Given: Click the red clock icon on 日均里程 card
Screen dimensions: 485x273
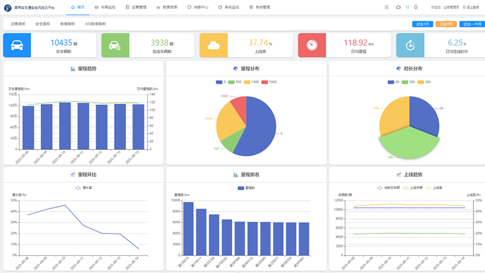Looking at the screenshot, I should (x=312, y=46).
